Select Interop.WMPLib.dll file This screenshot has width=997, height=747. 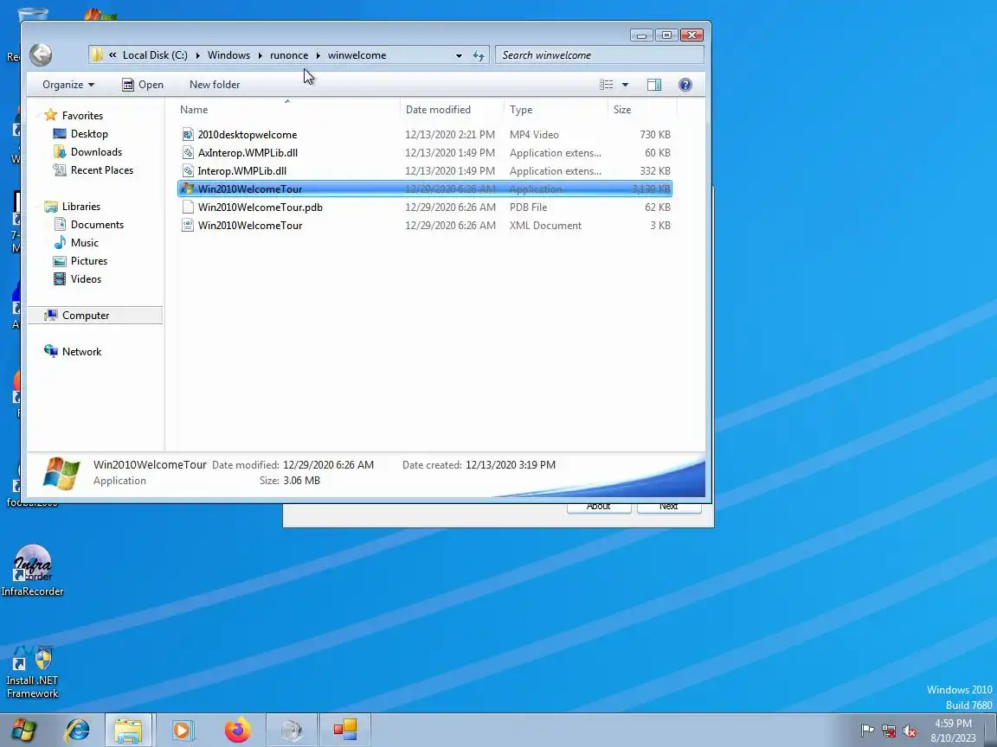(x=425, y=171)
